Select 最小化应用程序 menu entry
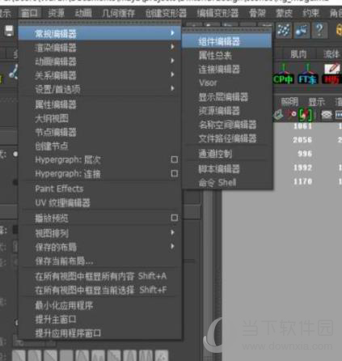 (x=99, y=305)
